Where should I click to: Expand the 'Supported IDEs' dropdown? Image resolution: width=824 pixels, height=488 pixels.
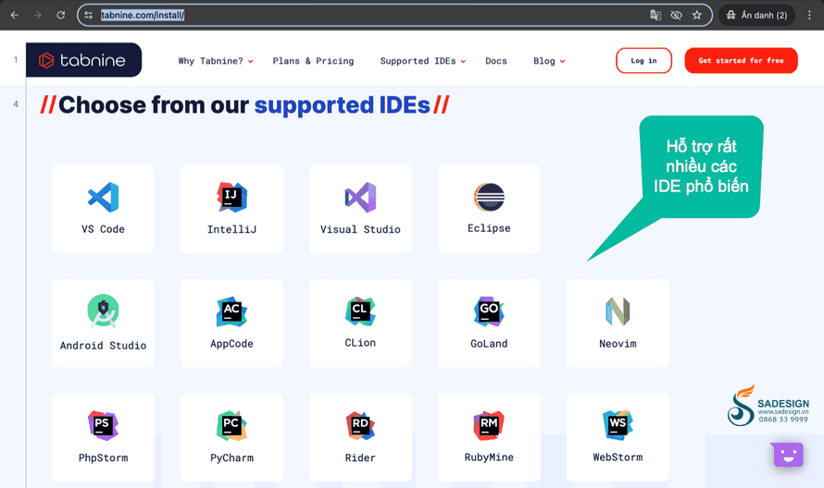pos(422,61)
